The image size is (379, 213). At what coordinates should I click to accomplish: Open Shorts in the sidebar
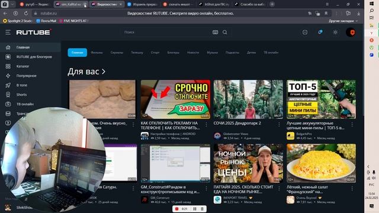[30, 95]
